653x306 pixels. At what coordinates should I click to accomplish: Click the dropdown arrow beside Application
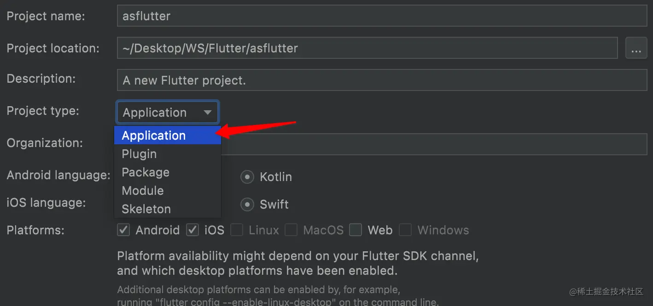[x=208, y=113]
